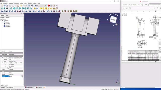Screen dimensions: 161x90
Task: Click the mini cube below the navigation cube
Action: click(116, 24)
